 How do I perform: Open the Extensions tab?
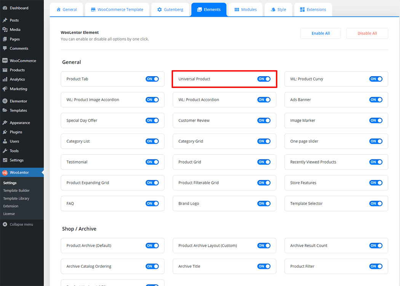click(313, 10)
